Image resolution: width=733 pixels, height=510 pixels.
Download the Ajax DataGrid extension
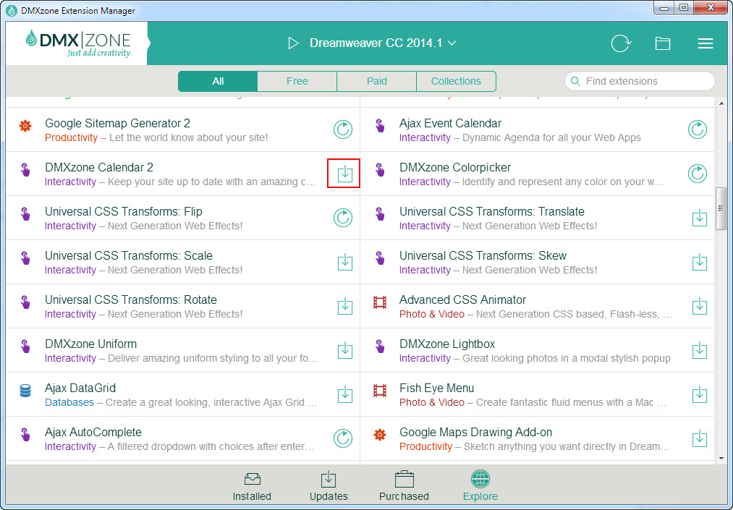344,394
